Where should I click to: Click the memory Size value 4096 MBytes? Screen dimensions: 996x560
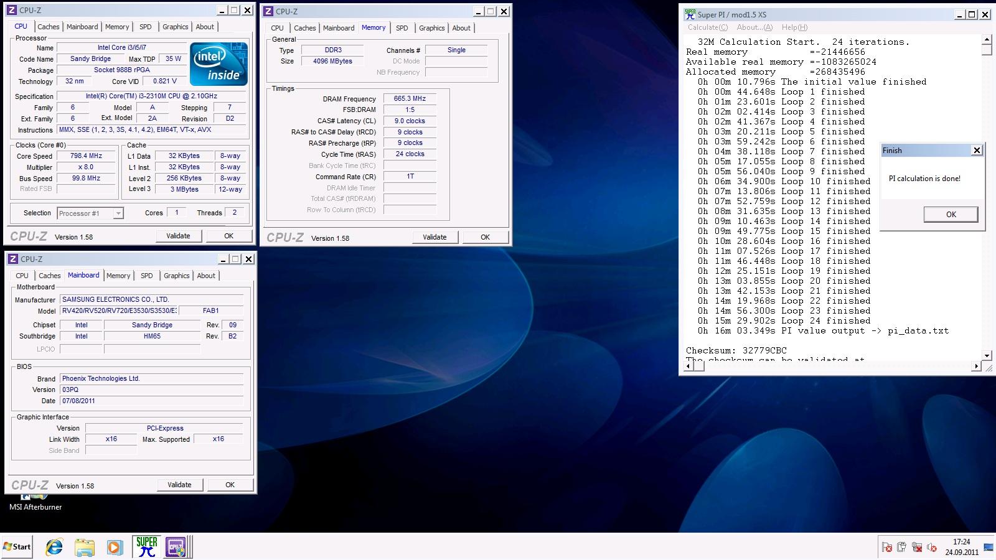332,61
